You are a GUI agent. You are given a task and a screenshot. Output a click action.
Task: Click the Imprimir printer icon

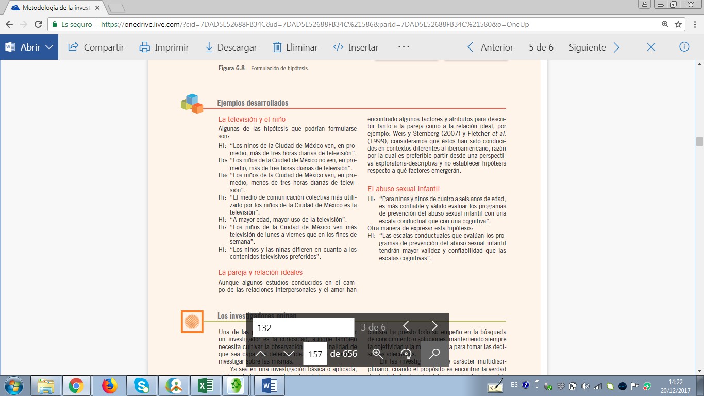[x=145, y=47]
